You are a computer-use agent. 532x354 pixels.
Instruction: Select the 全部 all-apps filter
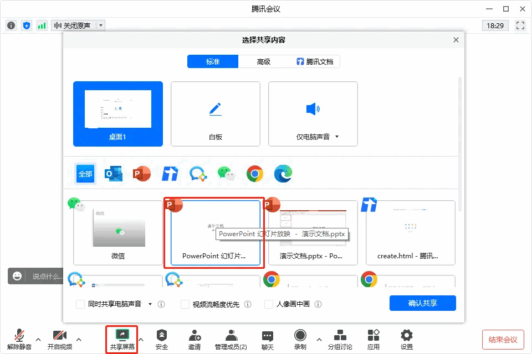tap(85, 174)
